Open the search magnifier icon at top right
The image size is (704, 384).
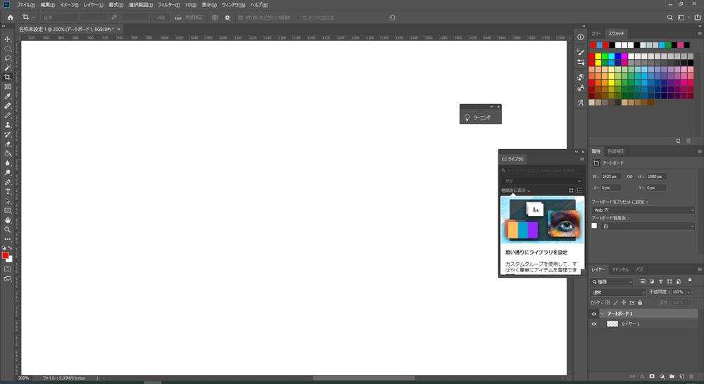(x=670, y=18)
